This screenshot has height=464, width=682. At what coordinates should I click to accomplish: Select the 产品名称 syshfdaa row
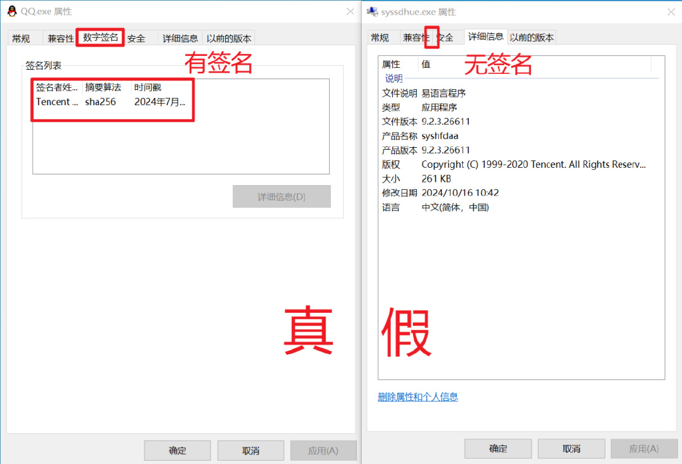pyautogui.click(x=521, y=136)
